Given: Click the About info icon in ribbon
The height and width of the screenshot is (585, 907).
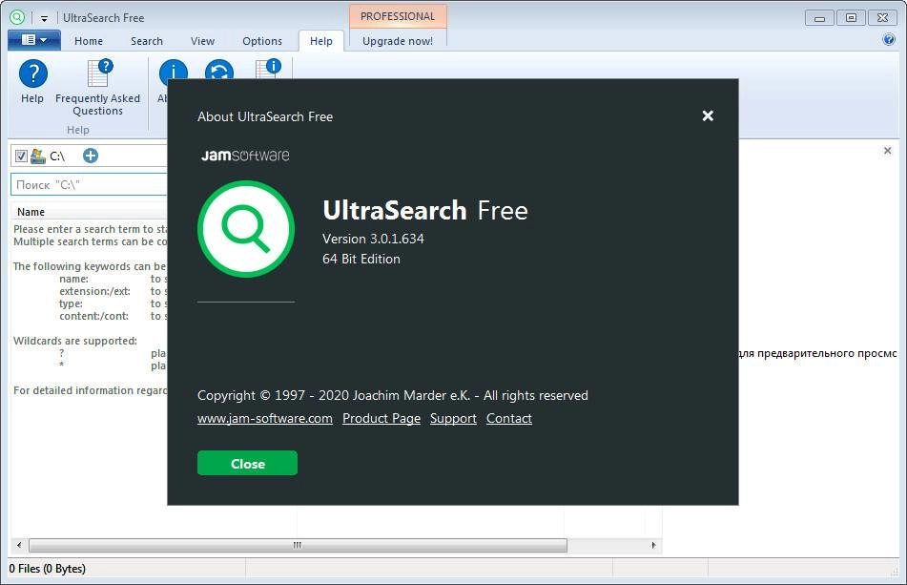Looking at the screenshot, I should pos(173,70).
